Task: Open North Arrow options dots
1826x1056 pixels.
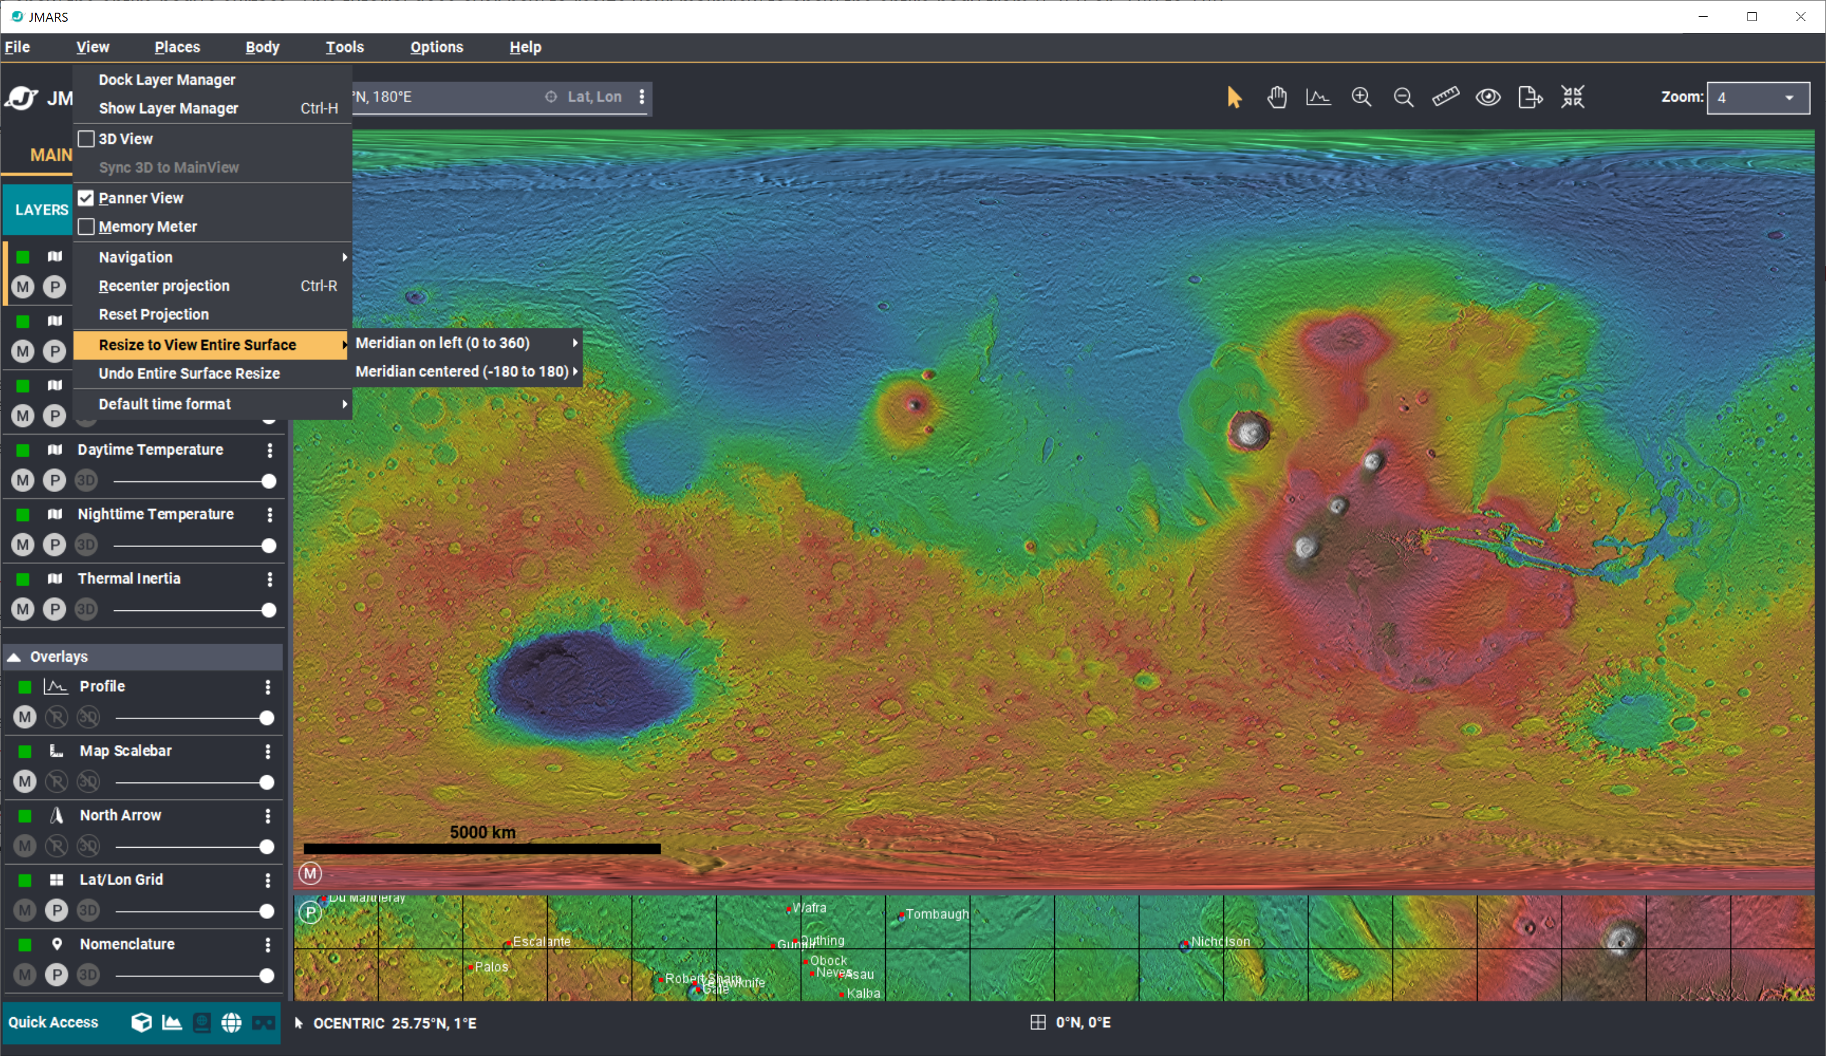Action: pos(268,816)
